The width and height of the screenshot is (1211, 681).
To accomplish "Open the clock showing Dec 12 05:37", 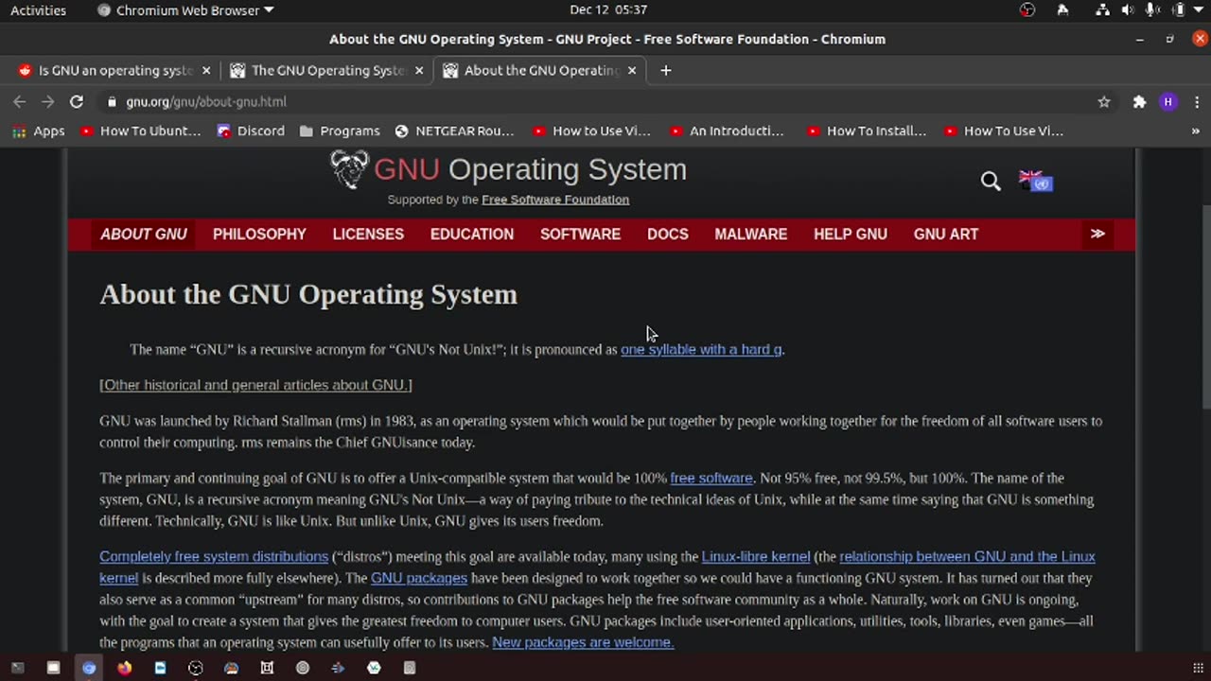I will [608, 10].
